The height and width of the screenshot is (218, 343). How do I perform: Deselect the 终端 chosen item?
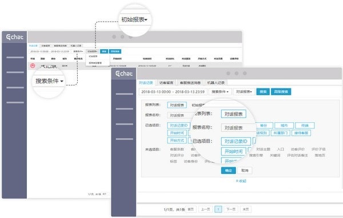[305, 126]
